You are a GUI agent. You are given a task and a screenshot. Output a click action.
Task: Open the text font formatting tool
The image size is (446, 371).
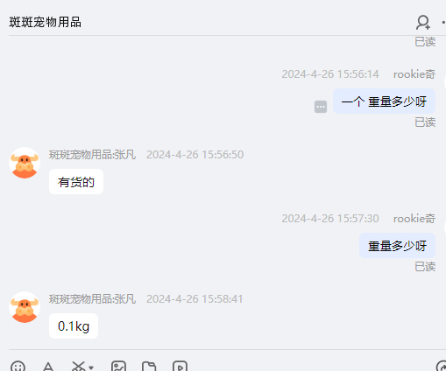[x=48, y=367]
